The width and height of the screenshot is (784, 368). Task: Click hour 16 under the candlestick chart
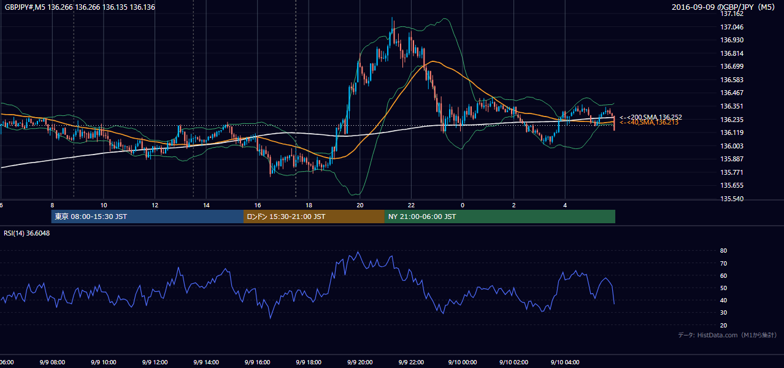258,205
